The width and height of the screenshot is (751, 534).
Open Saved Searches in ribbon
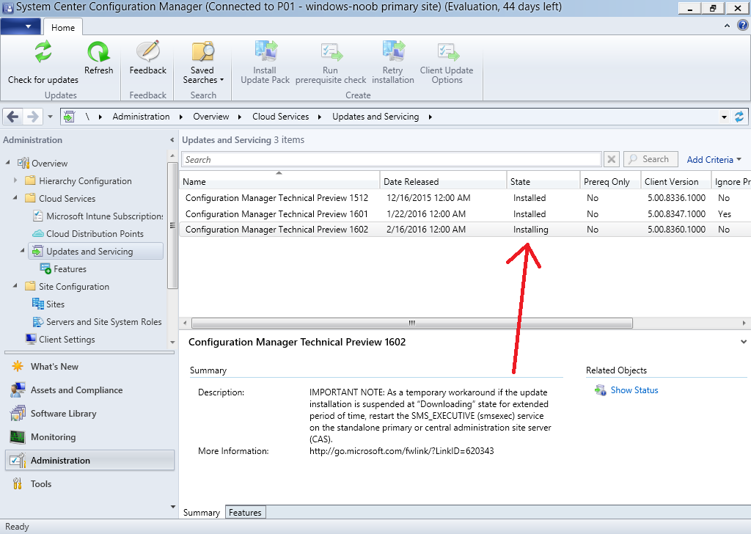pos(203,62)
